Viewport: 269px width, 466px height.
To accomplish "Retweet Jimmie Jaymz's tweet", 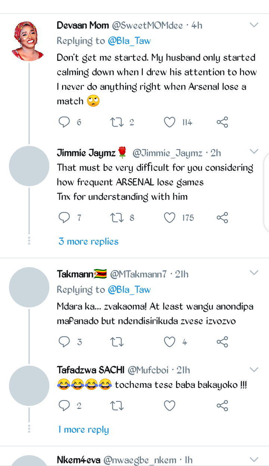I will 117,218.
